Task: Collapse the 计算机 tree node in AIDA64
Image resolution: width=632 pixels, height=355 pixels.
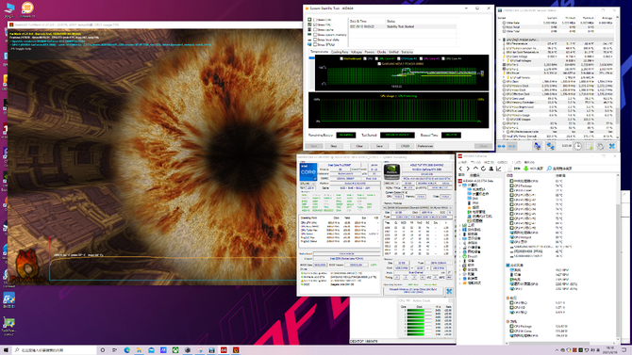Action: [460, 186]
